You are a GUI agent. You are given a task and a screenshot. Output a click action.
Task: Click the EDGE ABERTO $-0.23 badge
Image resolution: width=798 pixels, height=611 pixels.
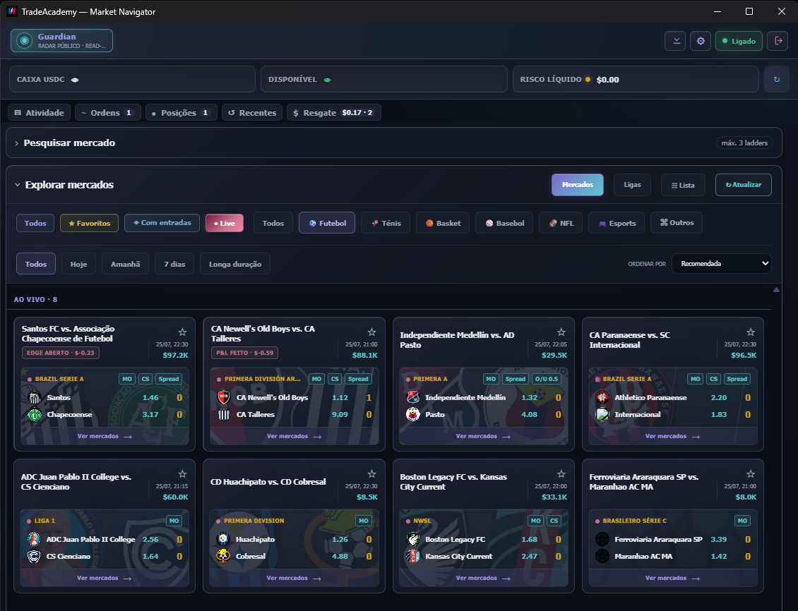tap(61, 353)
